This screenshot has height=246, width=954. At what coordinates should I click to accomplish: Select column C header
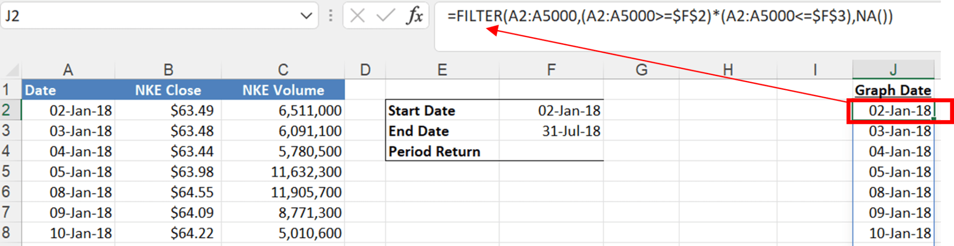[283, 70]
